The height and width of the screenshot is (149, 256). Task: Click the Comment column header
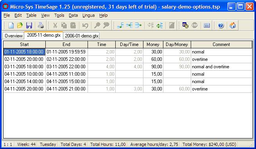click(x=221, y=44)
